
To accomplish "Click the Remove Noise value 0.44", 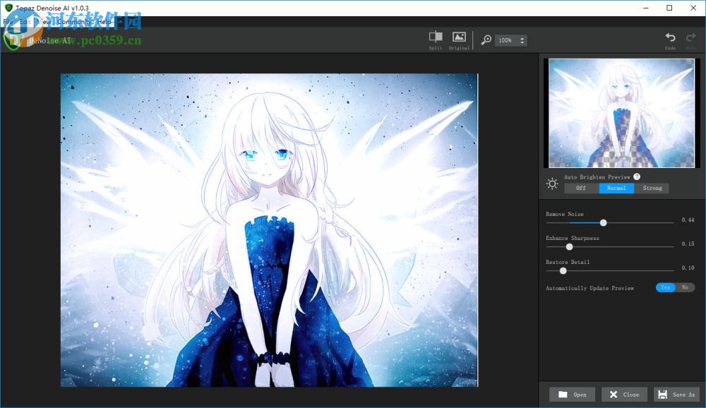I will click(x=688, y=220).
